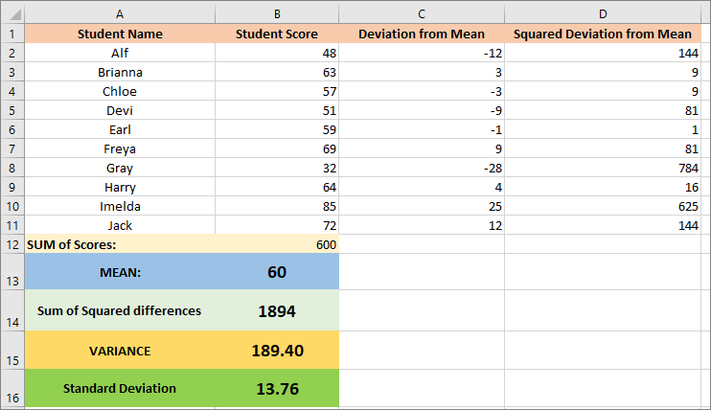711x410 pixels.
Task: Click column C header
Action: pos(422,14)
